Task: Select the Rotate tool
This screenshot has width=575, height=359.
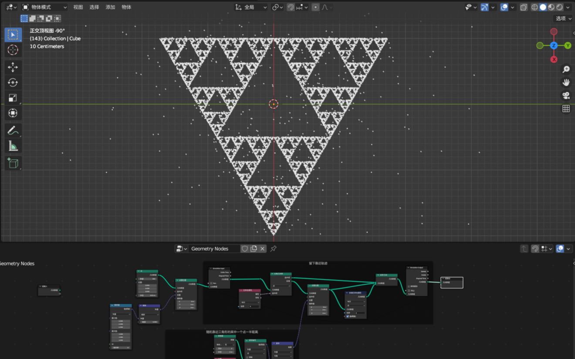Action: 13,82
